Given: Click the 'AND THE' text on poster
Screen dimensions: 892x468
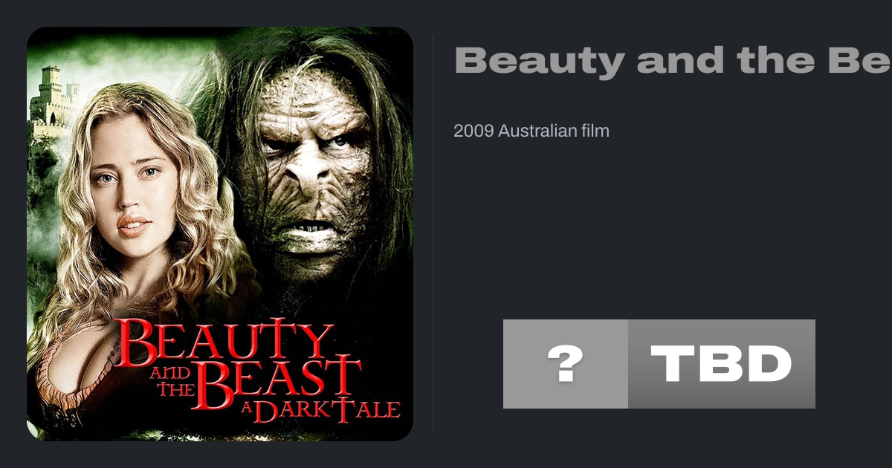Looking at the screenshot, I should [173, 380].
